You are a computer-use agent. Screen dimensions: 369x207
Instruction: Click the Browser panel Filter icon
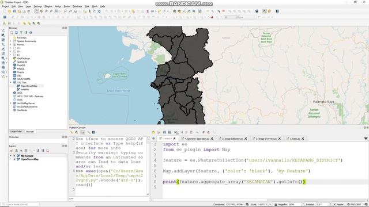(21, 33)
